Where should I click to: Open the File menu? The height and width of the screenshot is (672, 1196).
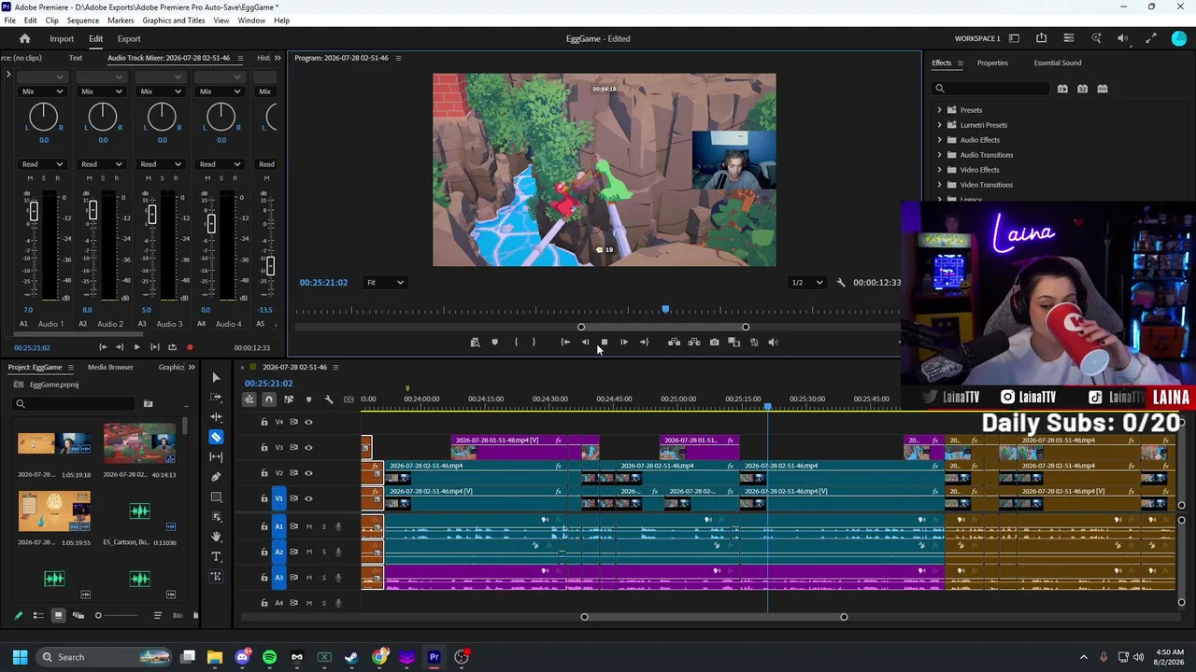(x=9, y=21)
